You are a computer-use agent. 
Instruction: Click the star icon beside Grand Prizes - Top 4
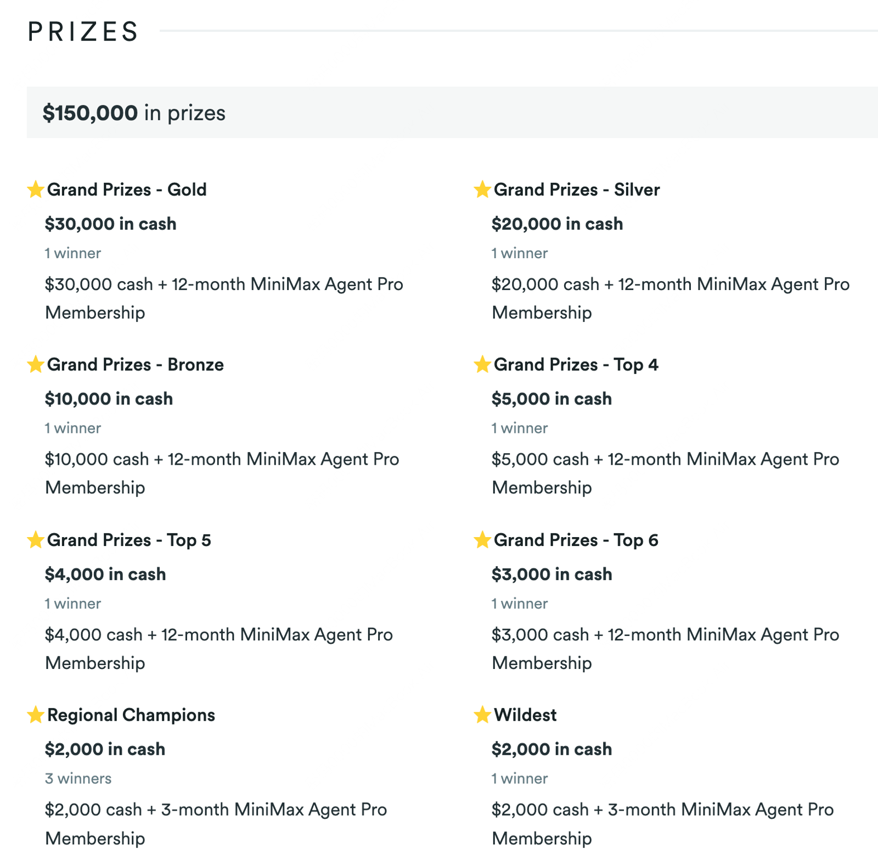(482, 364)
